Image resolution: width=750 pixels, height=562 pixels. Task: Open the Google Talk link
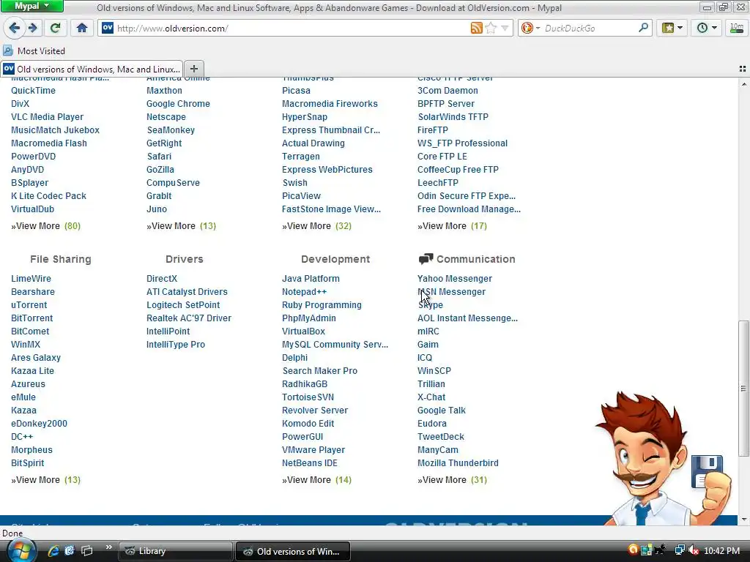pyautogui.click(x=441, y=410)
